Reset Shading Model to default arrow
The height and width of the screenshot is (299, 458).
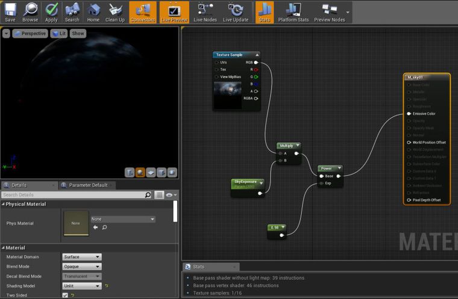[x=107, y=286]
